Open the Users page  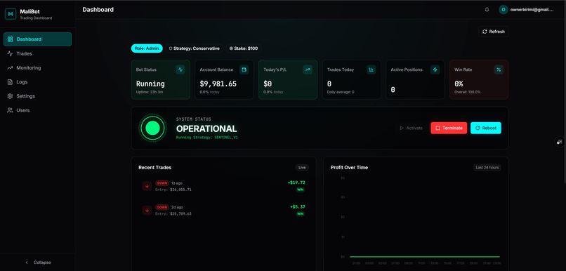click(37, 110)
